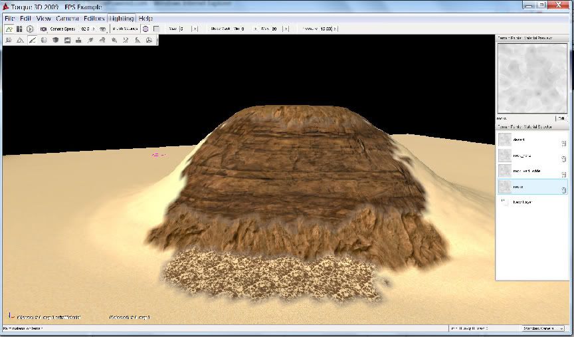Select the first tool in the lower toolbar
Image resolution: width=574 pixels, height=337 pixels.
[x=8, y=41]
